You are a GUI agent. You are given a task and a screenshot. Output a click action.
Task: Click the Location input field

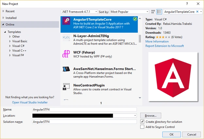(x=84, y=116)
